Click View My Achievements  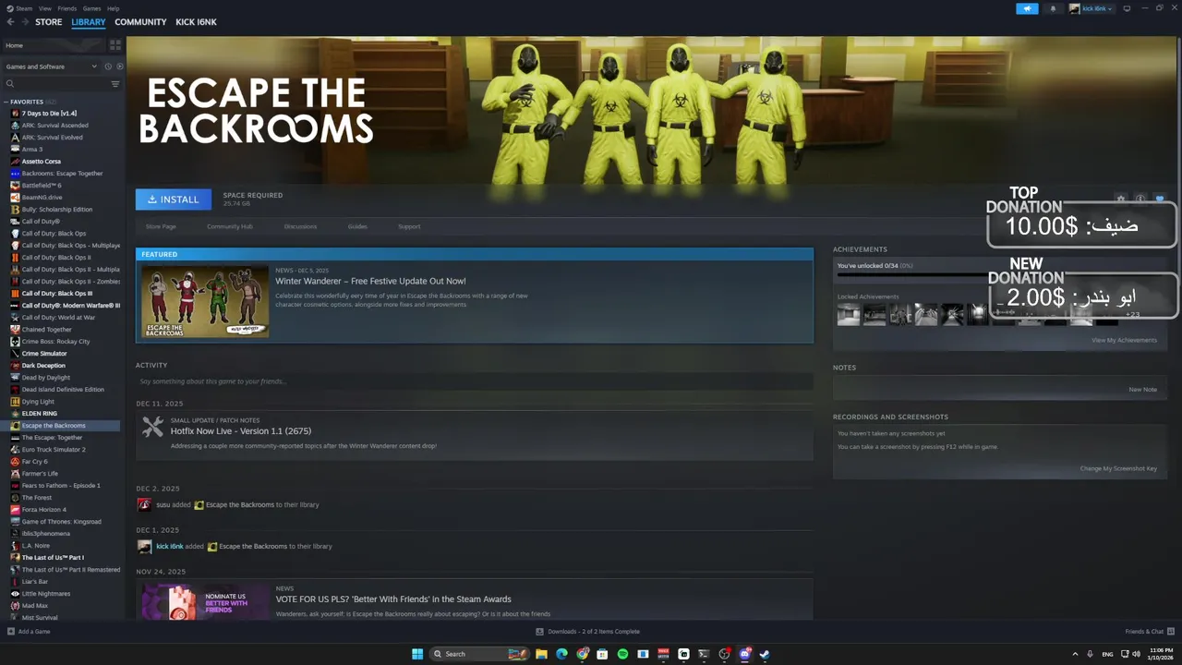coord(1124,340)
